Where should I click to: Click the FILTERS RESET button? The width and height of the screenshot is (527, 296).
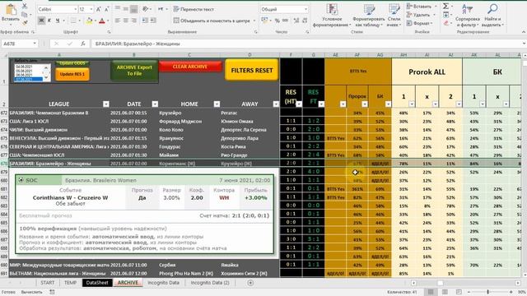252,71
